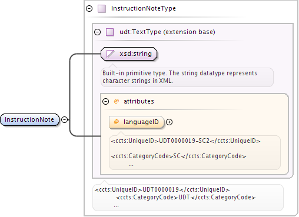Click the udt:TextType purple type icon
Screen dimensions: 299x217
click(110, 32)
